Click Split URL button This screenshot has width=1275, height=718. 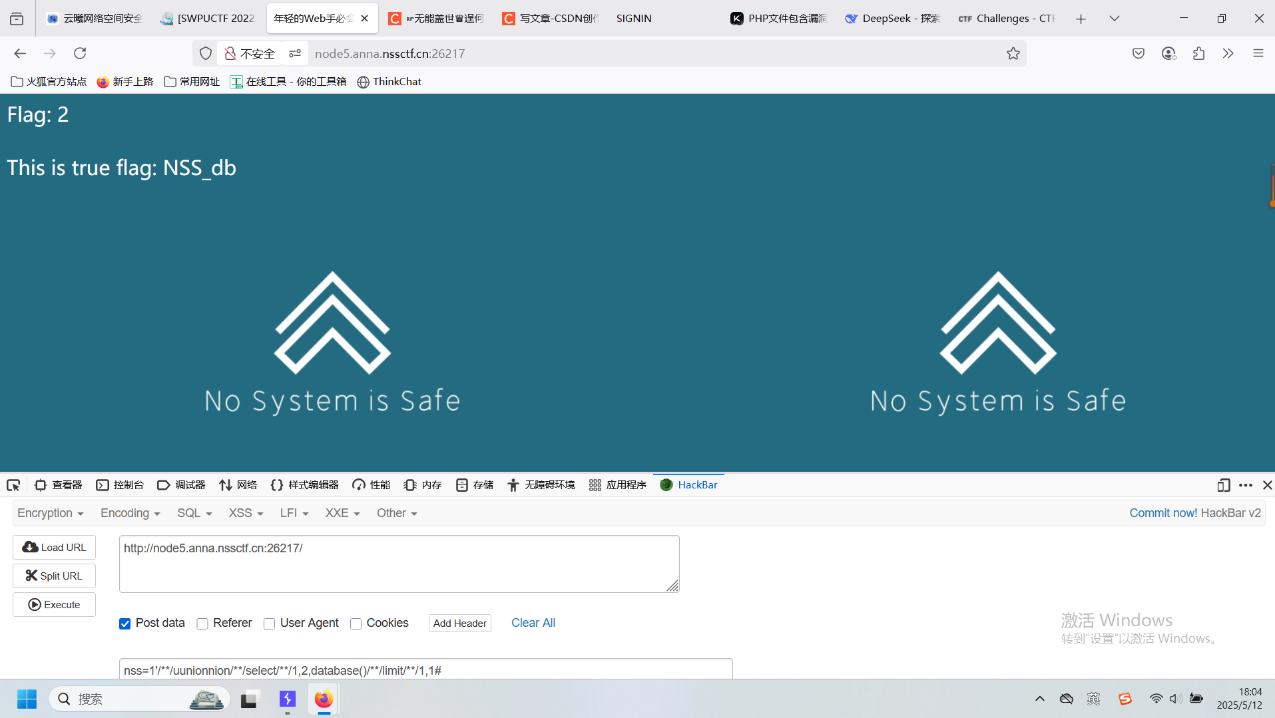[54, 576]
